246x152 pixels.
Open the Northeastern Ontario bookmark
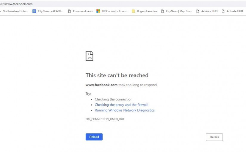(x=15, y=11)
